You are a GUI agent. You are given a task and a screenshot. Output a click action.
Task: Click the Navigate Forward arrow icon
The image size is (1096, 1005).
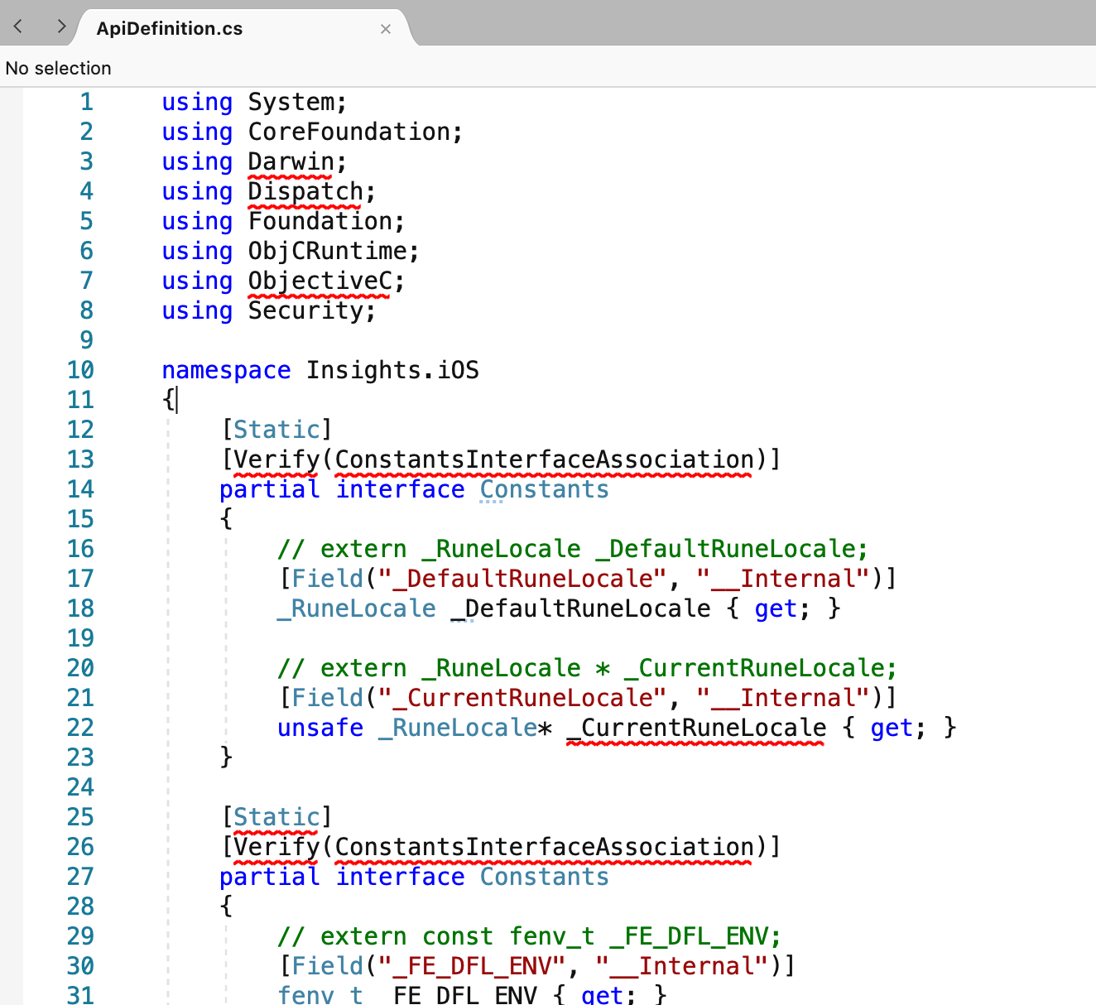60,26
